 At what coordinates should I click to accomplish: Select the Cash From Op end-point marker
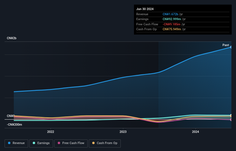point(231,116)
